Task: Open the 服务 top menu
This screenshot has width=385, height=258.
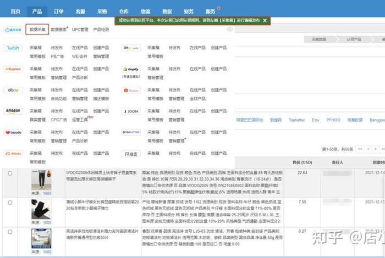Action: pyautogui.click(x=211, y=12)
